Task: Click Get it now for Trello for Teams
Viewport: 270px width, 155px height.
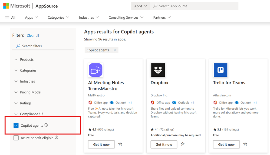Action: [226, 144]
